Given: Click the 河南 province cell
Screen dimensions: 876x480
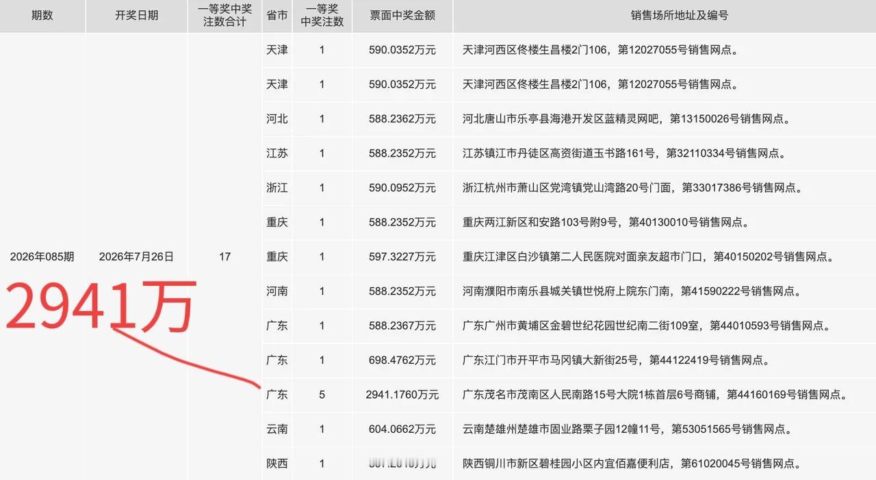Looking at the screenshot, I should point(277,291).
